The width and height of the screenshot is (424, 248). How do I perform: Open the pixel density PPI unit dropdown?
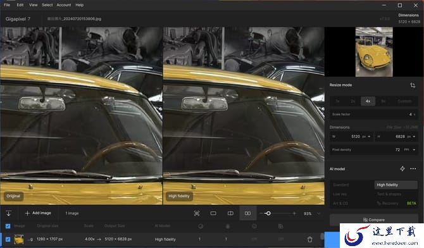coord(409,149)
